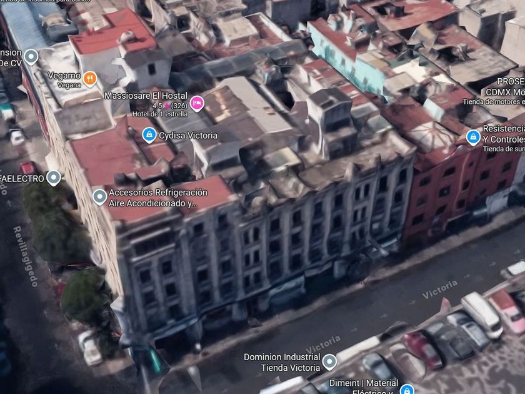Screen dimensions: 525x394
Task: Select the Resistencia Y Controles shopping icon
Action: coord(473,137)
